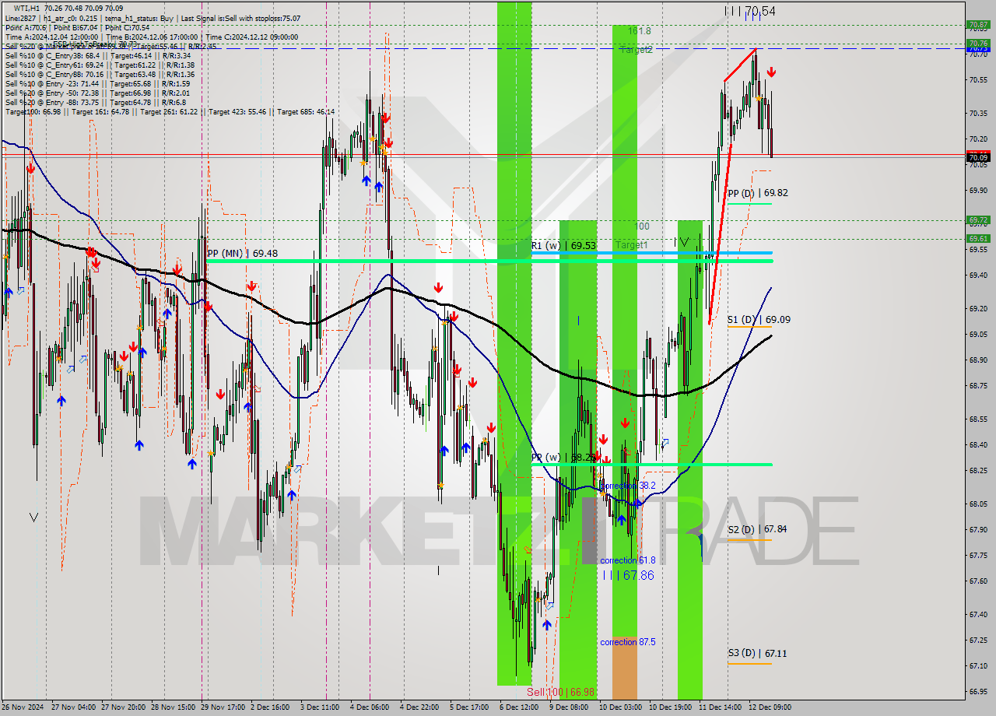Screen dimensions: 996x716
Task: Click the 70.55 price axis label
Action: [x=978, y=79]
